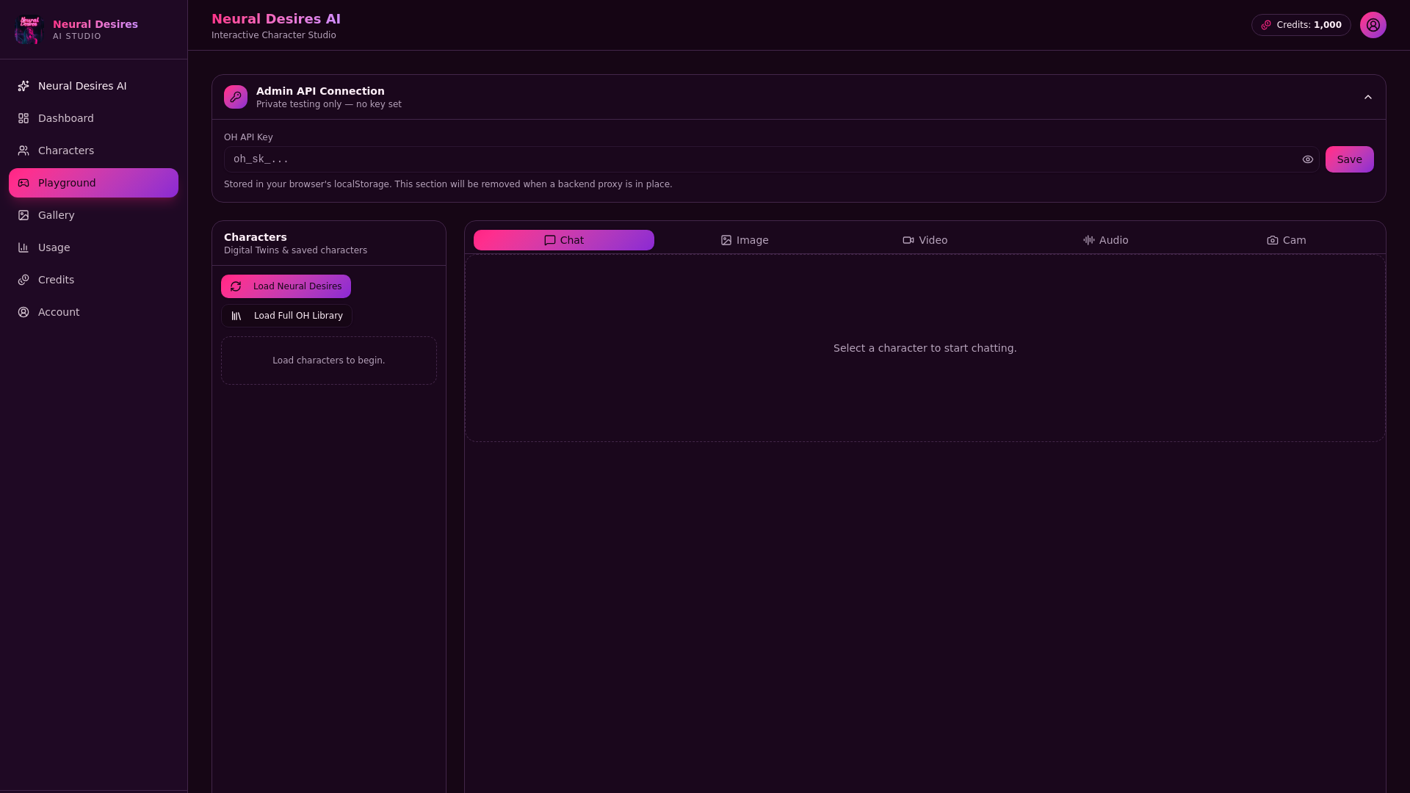Image resolution: width=1410 pixels, height=793 pixels.
Task: Focus the OH API Key input field
Action: (x=764, y=159)
